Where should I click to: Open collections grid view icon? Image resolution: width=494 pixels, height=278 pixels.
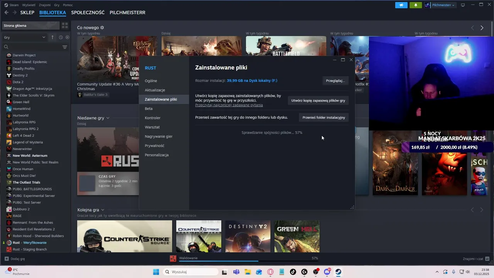[65, 25]
